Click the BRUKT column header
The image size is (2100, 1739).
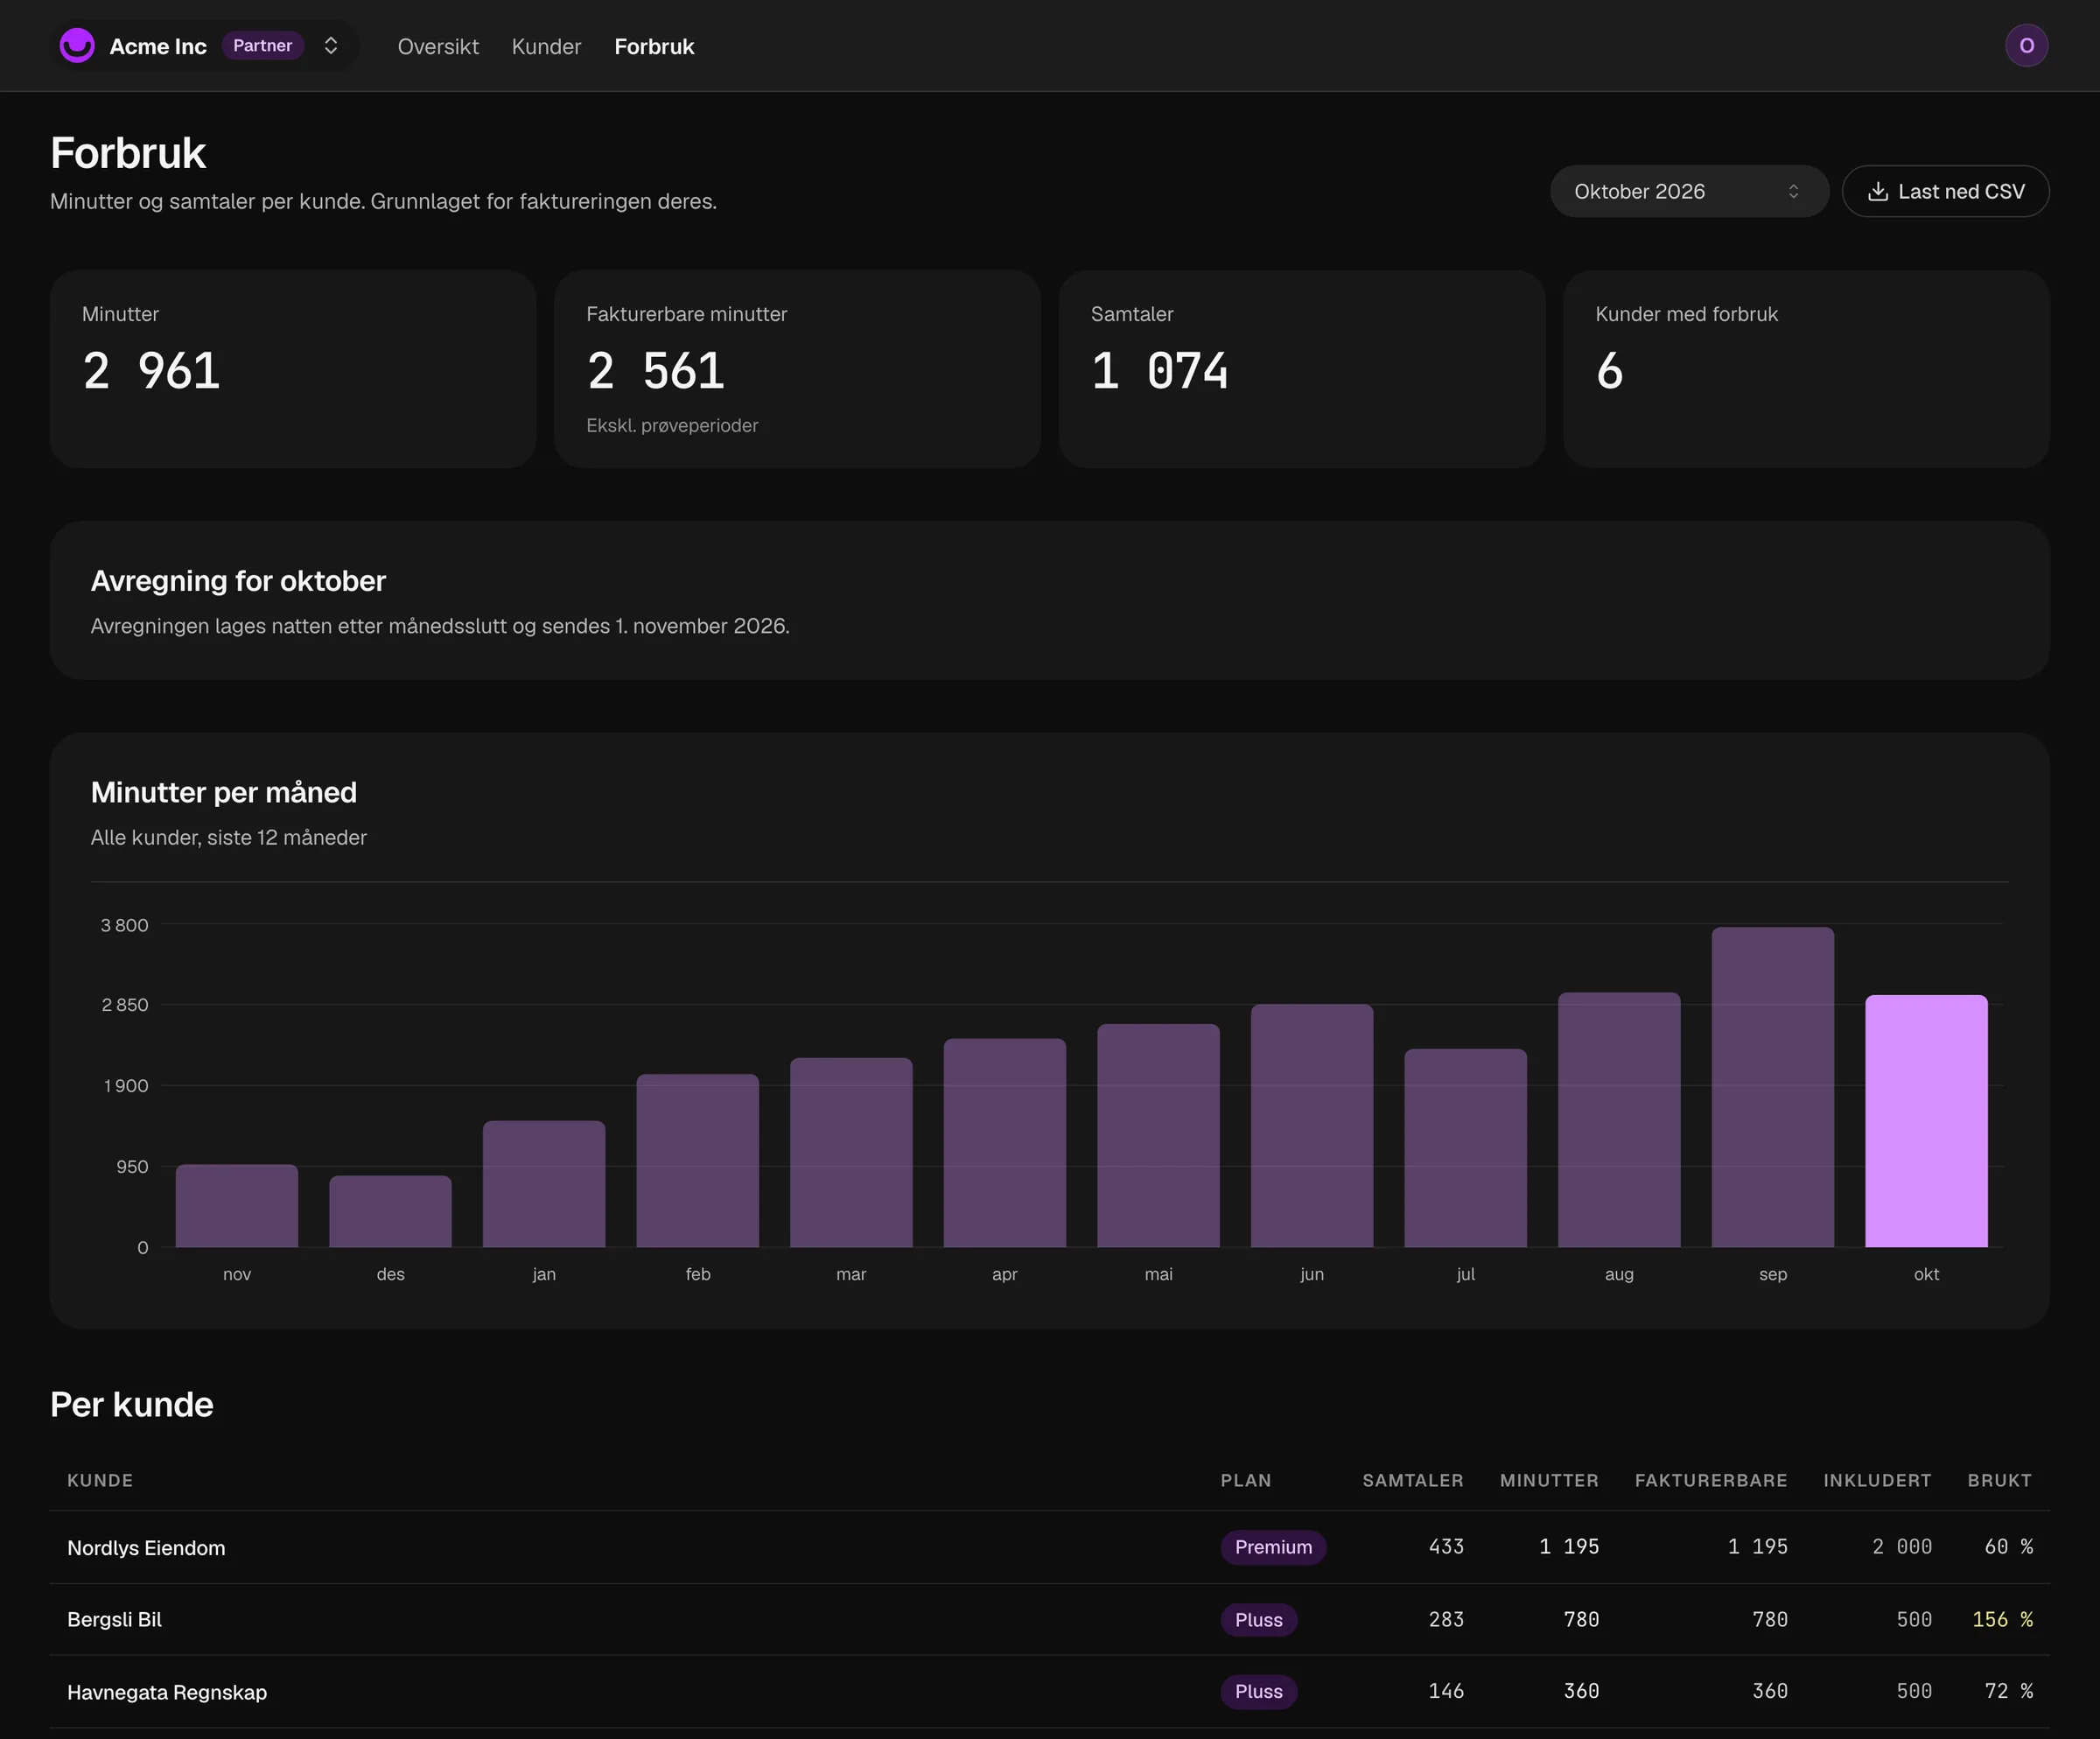[x=1999, y=1480]
